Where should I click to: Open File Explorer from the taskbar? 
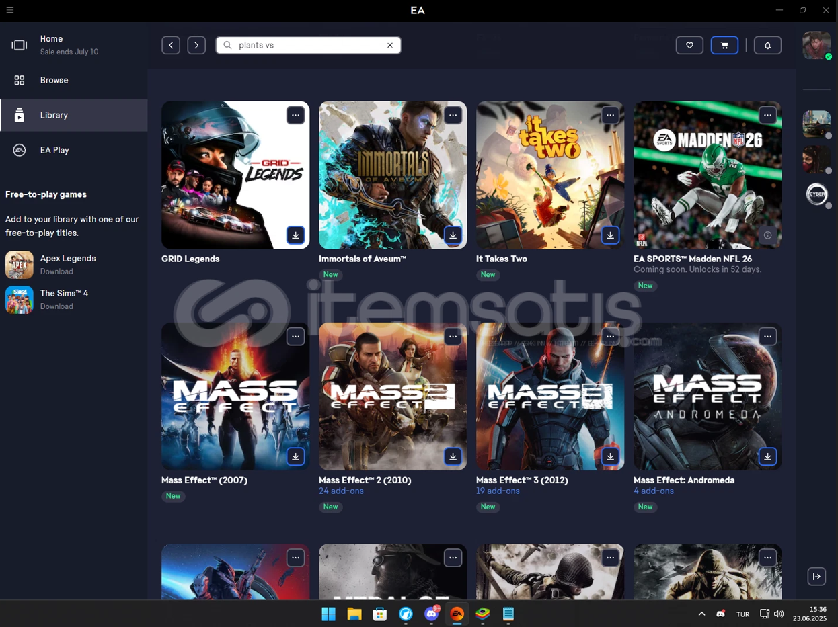(x=354, y=614)
